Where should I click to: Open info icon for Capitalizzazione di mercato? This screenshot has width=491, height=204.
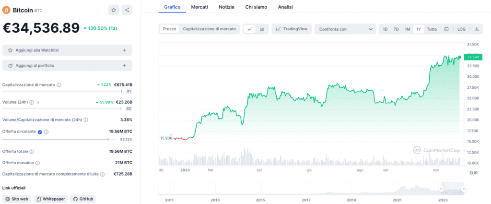pyautogui.click(x=59, y=85)
